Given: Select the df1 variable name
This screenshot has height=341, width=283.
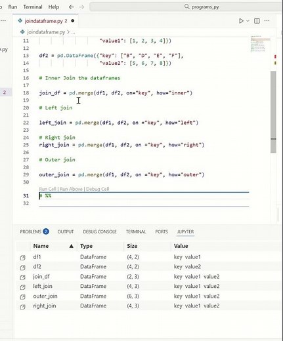Looking at the screenshot, I should coord(37,257).
